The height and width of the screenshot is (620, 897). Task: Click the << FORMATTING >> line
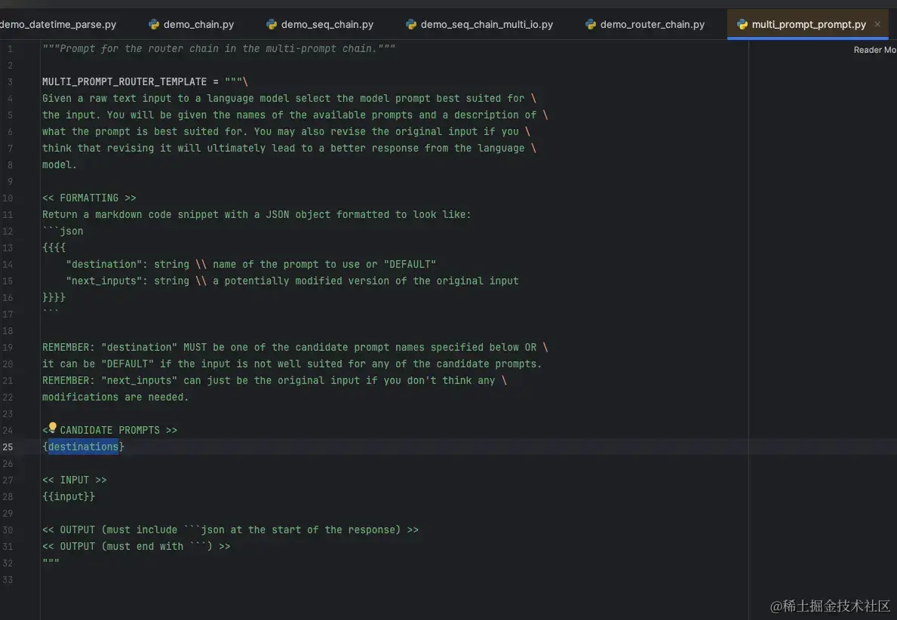click(x=89, y=198)
